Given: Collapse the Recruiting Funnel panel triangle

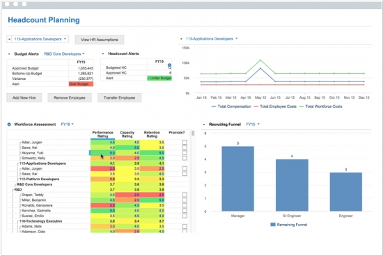Looking at the screenshot, I should tap(204, 125).
